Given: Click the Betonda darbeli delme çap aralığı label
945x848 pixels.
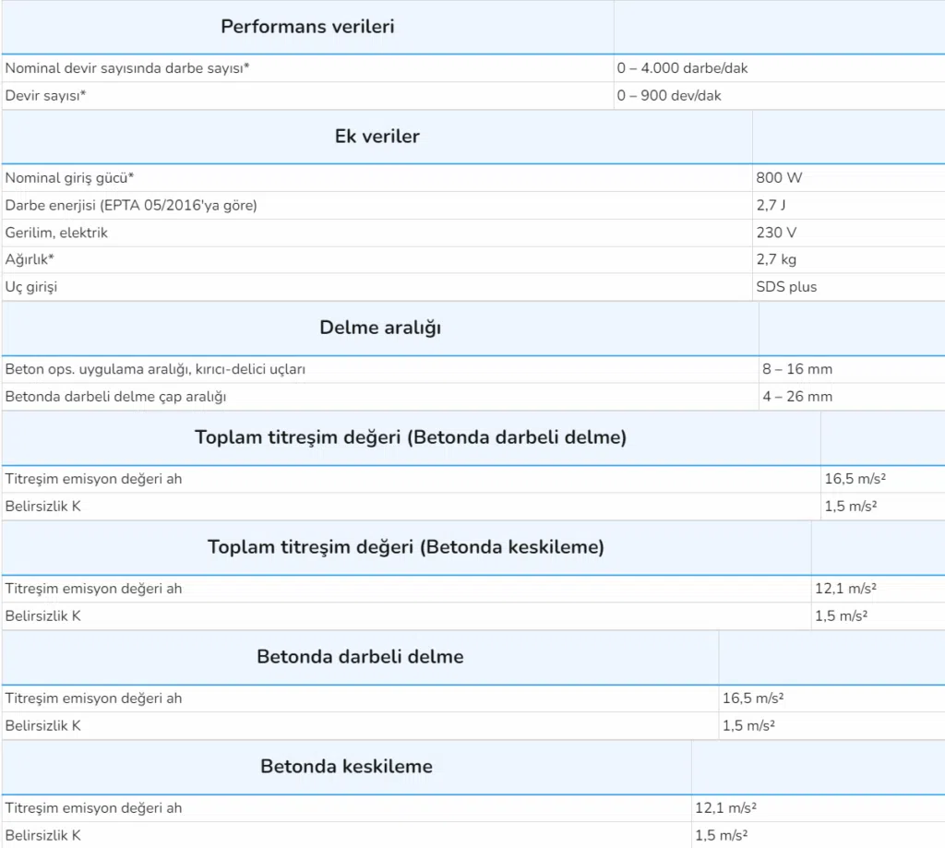Looking at the screenshot, I should (x=115, y=397).
